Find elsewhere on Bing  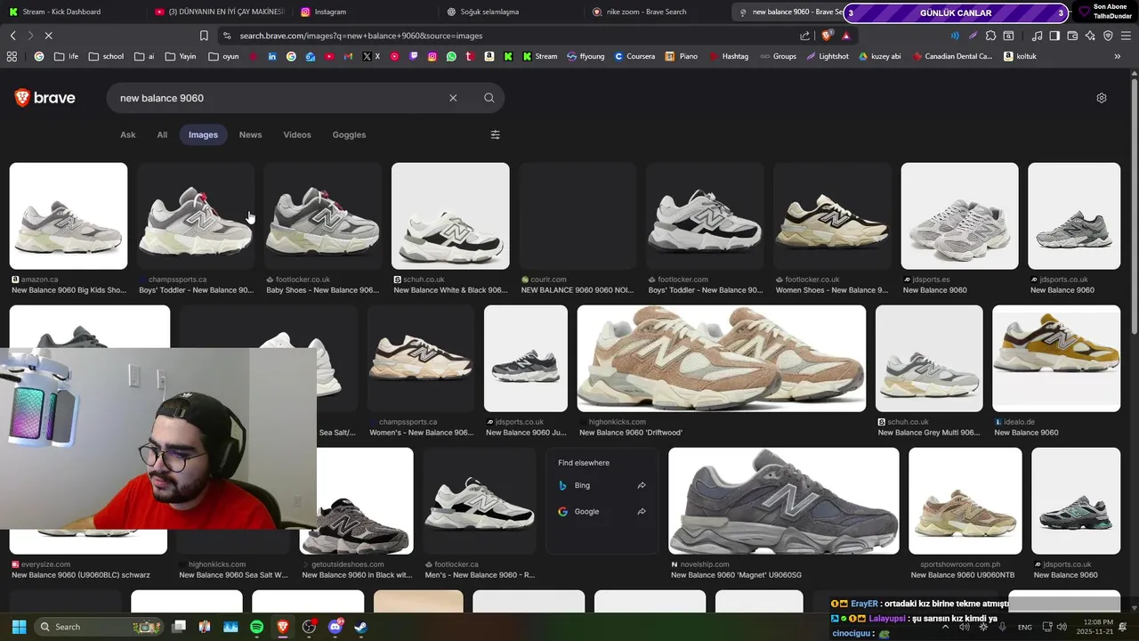tap(582, 485)
